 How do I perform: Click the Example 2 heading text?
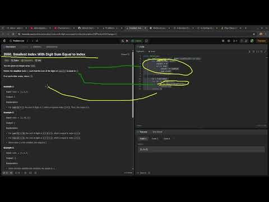click(8, 112)
